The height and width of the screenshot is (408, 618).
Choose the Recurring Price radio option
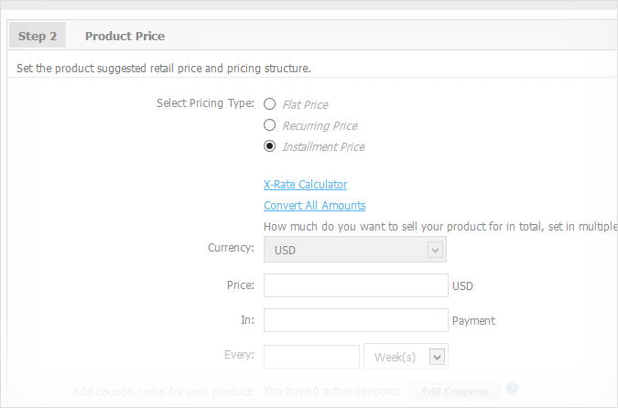coord(270,125)
